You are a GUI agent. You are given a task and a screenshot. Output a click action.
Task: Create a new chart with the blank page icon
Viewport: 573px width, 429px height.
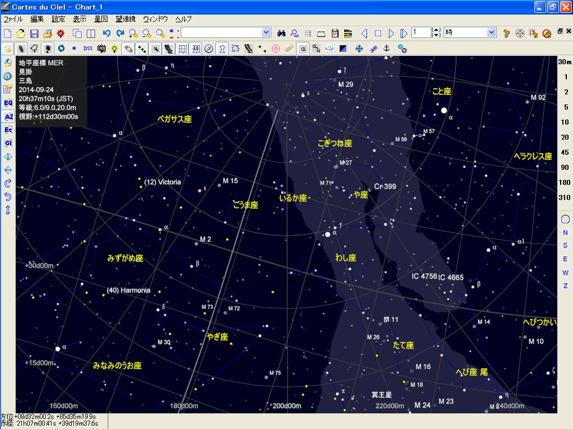tap(7, 34)
